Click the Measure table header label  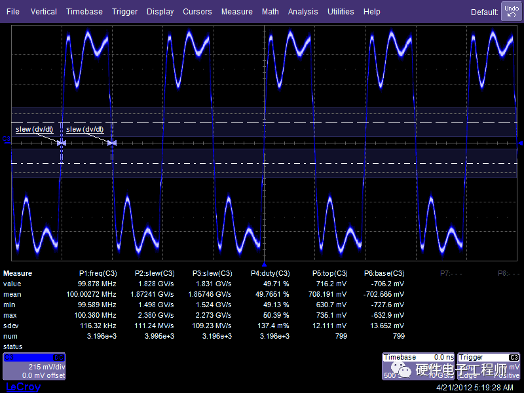tap(18, 273)
